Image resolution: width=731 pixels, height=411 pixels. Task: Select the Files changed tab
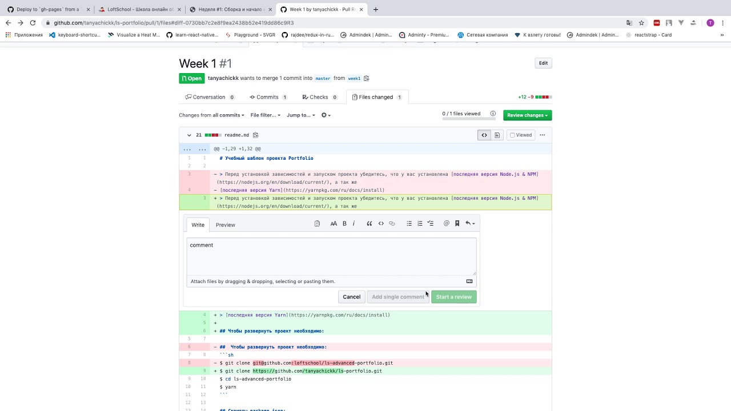377,97
